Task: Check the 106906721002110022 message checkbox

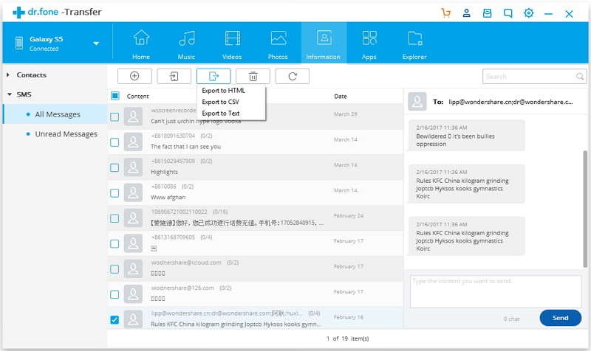Action: 115,218
